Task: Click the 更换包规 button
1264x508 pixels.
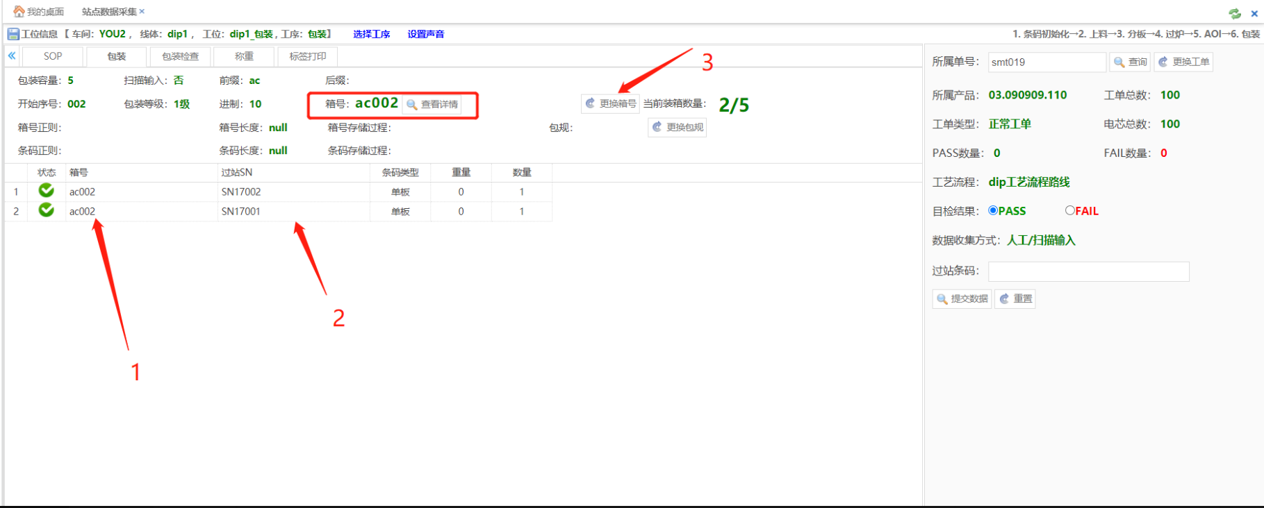Action: tap(678, 127)
